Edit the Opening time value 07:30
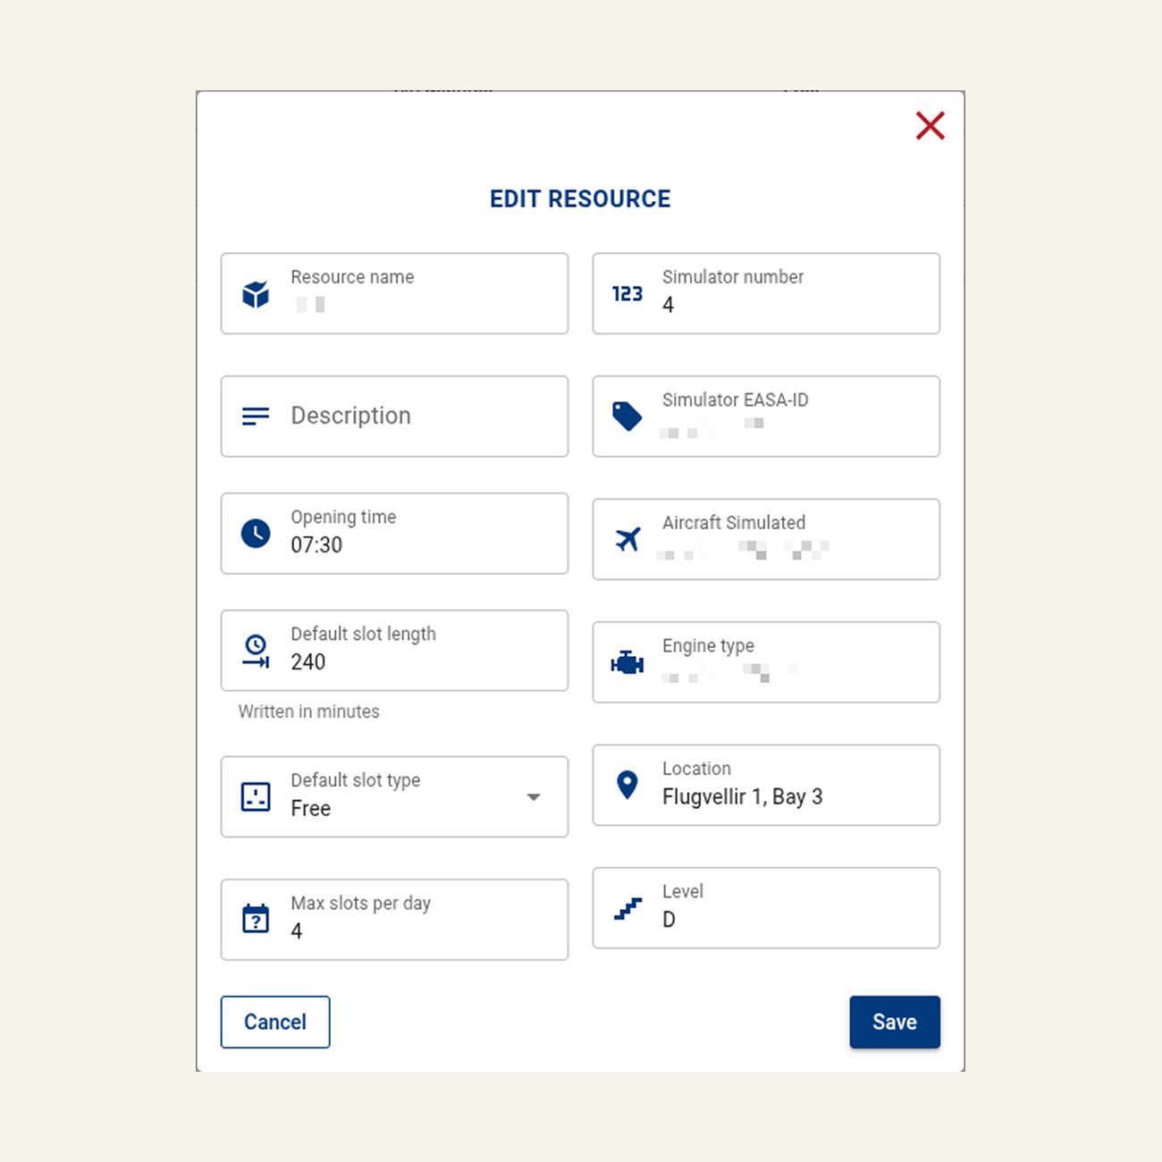The image size is (1162, 1162). coord(394,534)
